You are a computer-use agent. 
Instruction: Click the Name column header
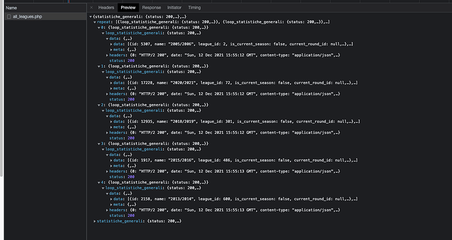click(x=45, y=8)
